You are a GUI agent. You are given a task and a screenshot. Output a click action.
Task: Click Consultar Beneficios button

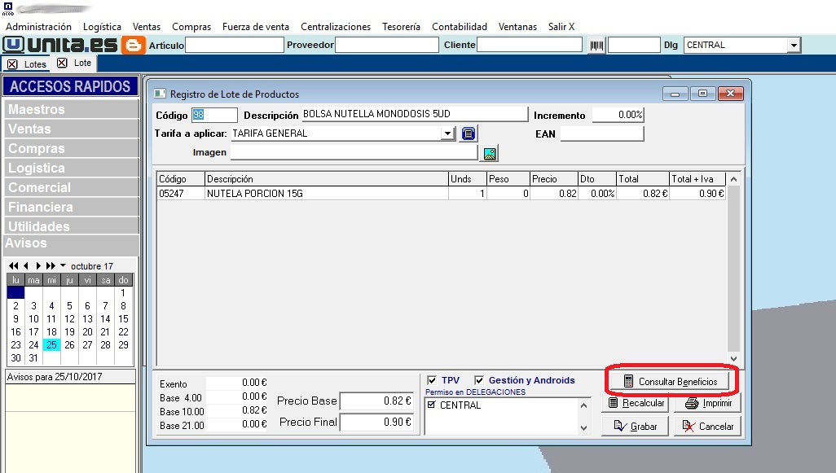tap(671, 381)
